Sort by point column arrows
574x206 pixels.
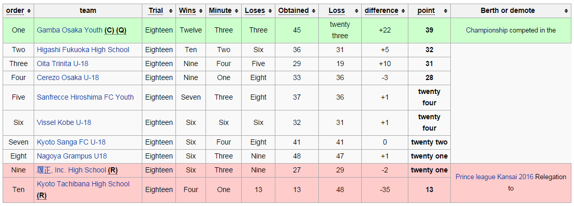point(446,11)
